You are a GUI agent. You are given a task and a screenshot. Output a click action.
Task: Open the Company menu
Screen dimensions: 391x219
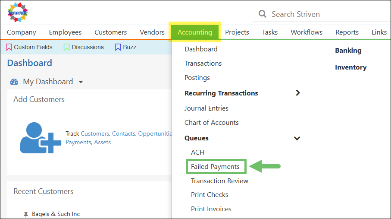(22, 32)
